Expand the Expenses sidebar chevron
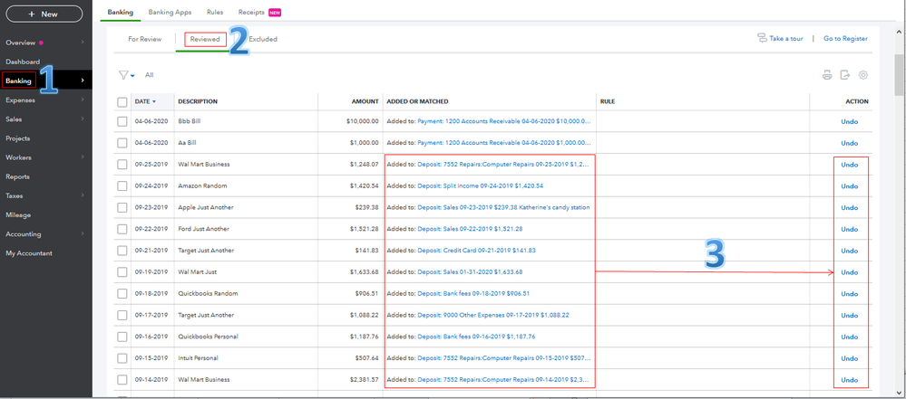 click(83, 100)
